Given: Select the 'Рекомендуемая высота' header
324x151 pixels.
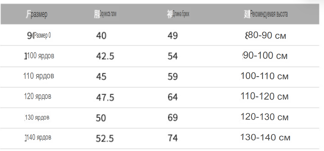Looking at the screenshot, I should click(x=269, y=14).
